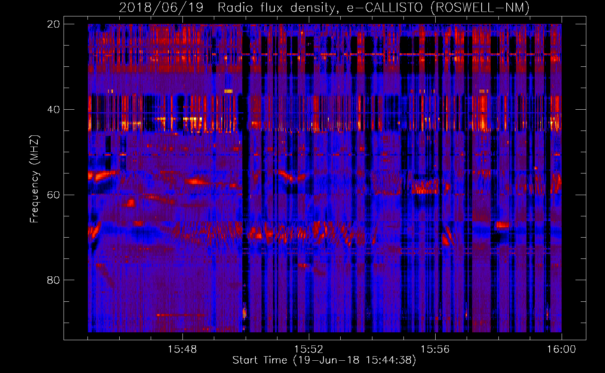Click the 80 MHz frequency tick label
The width and height of the screenshot is (605, 373).
[x=53, y=280]
